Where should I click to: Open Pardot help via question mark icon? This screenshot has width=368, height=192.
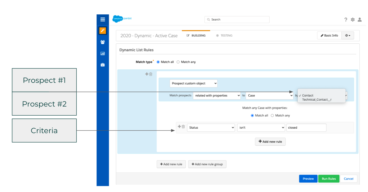[x=346, y=19]
